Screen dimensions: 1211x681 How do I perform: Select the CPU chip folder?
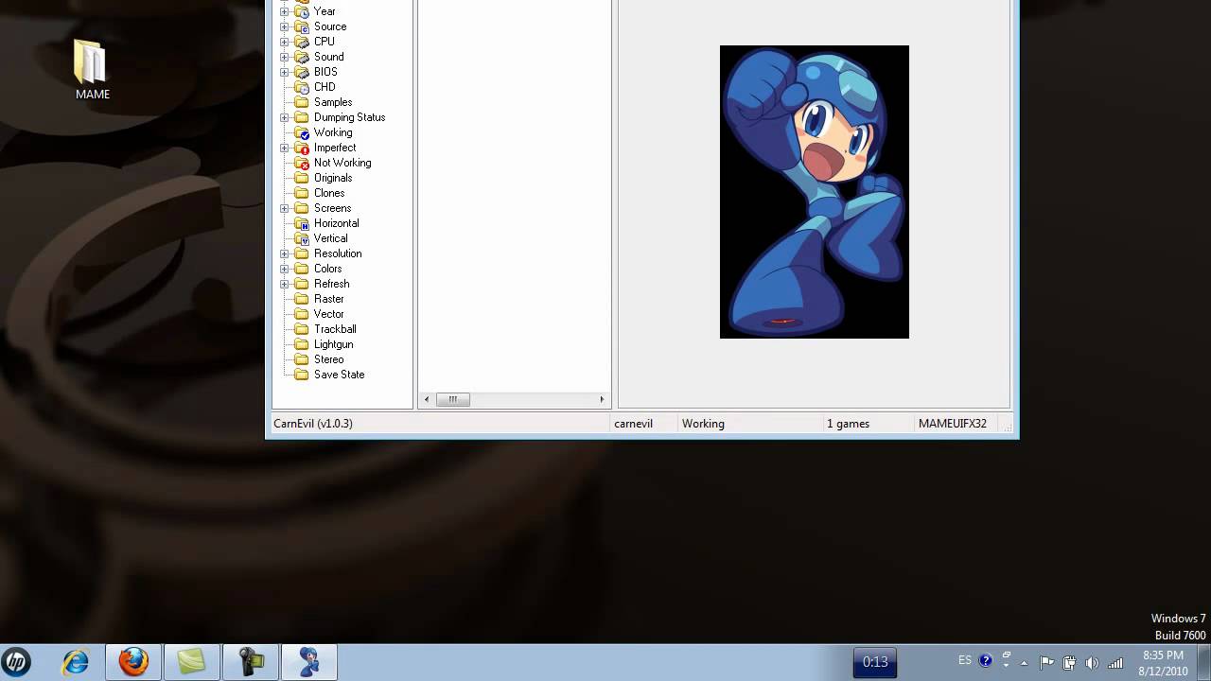tap(314, 42)
